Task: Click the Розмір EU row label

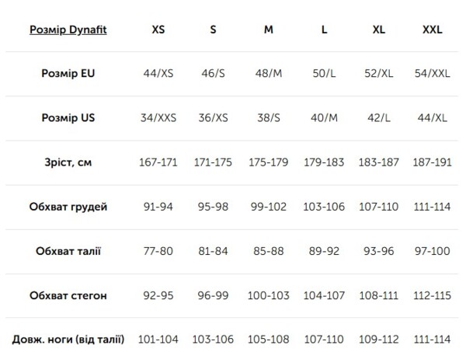Action: [68, 74]
